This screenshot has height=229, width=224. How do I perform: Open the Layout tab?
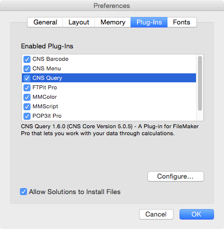(79, 22)
